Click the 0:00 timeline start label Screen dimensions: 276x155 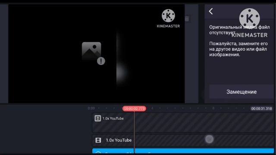91,108
